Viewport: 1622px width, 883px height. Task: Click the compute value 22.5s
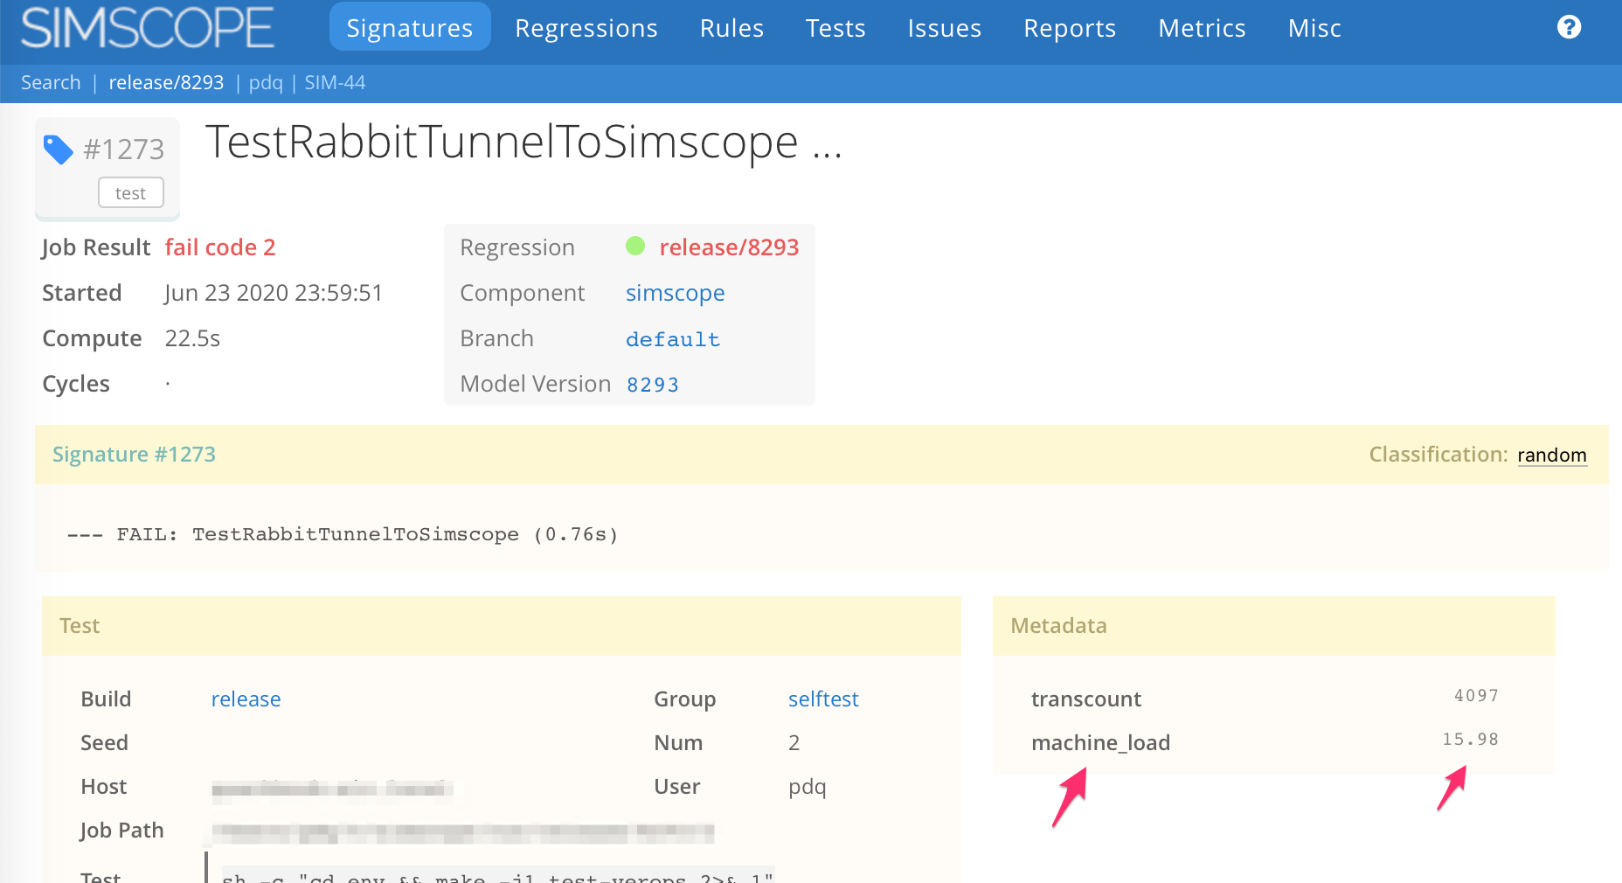pos(192,338)
